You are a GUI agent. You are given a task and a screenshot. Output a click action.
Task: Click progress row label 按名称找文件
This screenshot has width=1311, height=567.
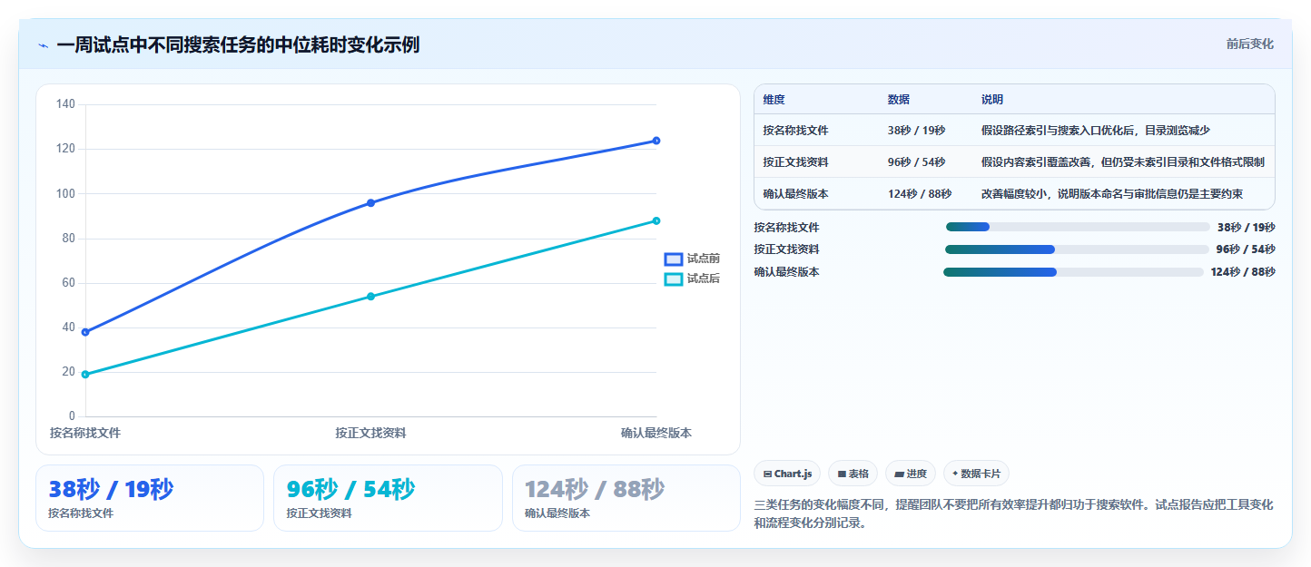coord(786,228)
